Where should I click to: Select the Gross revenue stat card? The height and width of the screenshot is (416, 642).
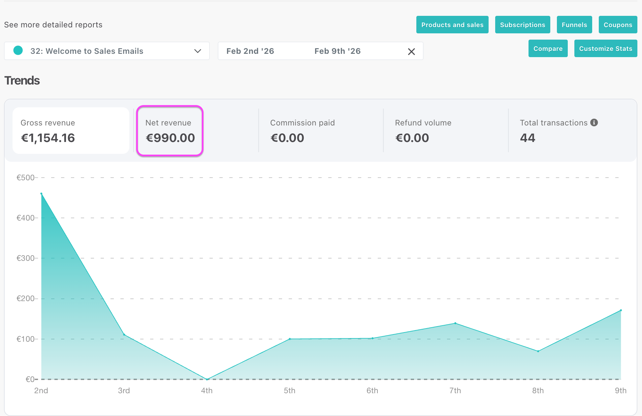71,130
